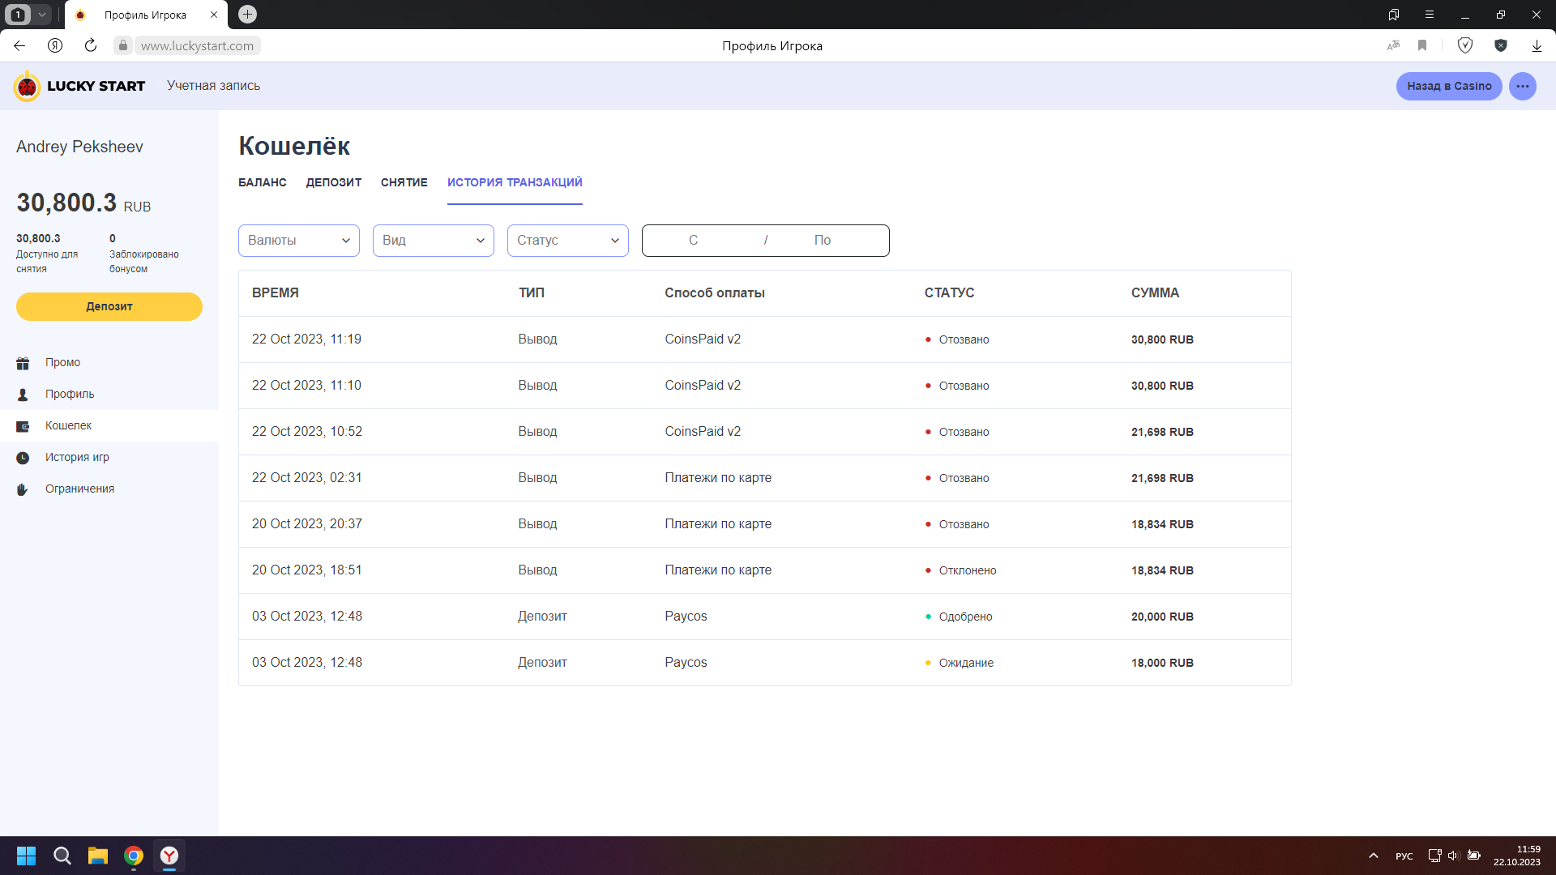The height and width of the screenshot is (875, 1556).
Task: Switch to the ДЕПОЗИТ tab
Action: tap(333, 182)
